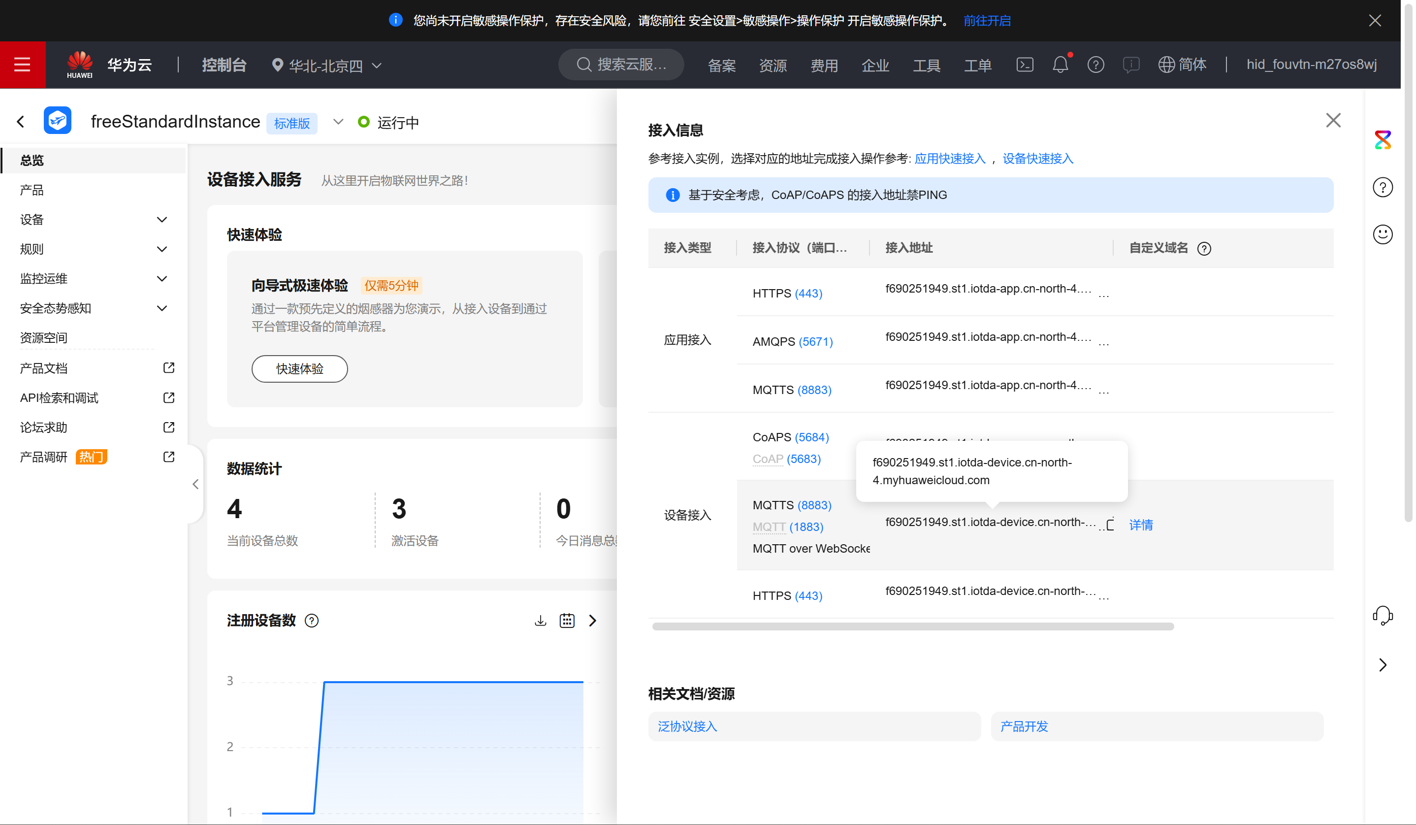Screen dimensions: 1416x825
Task: Click the right rail help circle icon
Action: (1383, 187)
